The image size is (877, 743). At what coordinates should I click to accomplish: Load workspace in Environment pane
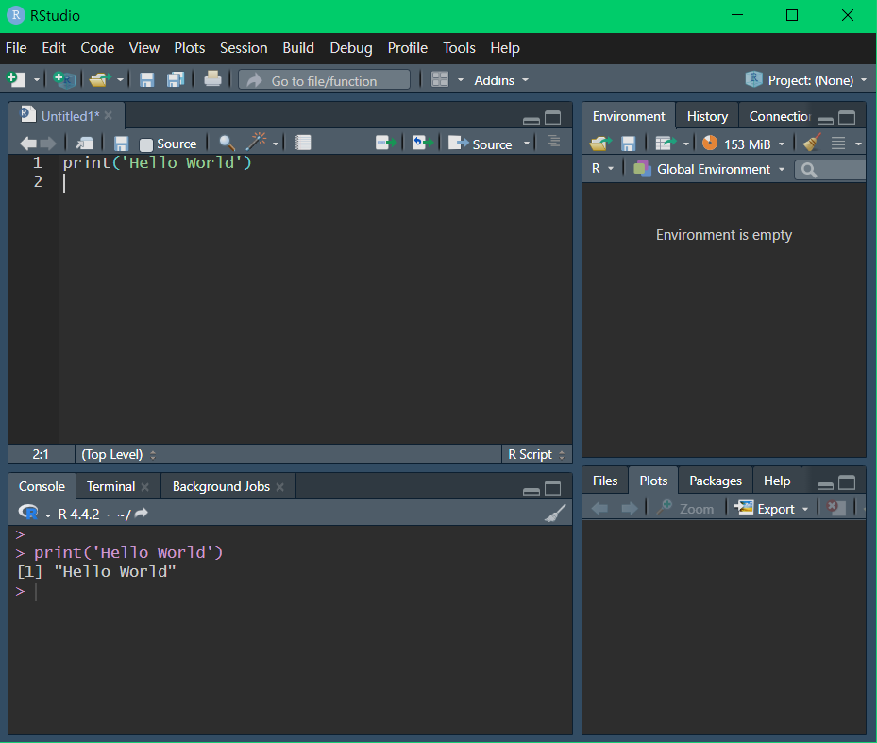tap(600, 144)
